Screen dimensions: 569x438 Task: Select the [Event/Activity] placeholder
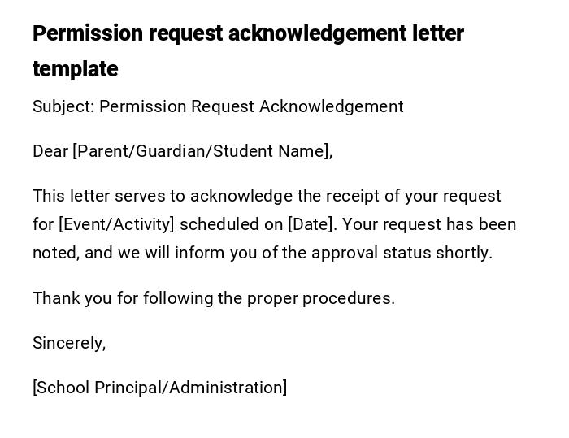point(116,224)
